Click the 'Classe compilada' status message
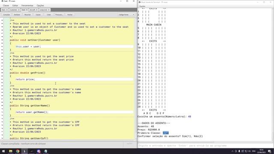Image resolution: width=274 pixels, height=154 pixels. 24,144
